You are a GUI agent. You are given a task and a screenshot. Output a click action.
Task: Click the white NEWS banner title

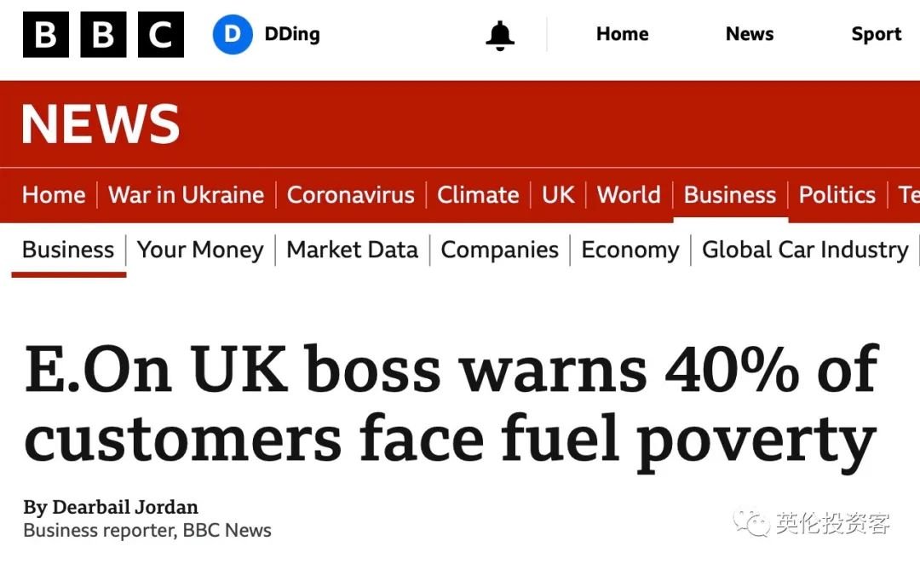(x=101, y=124)
